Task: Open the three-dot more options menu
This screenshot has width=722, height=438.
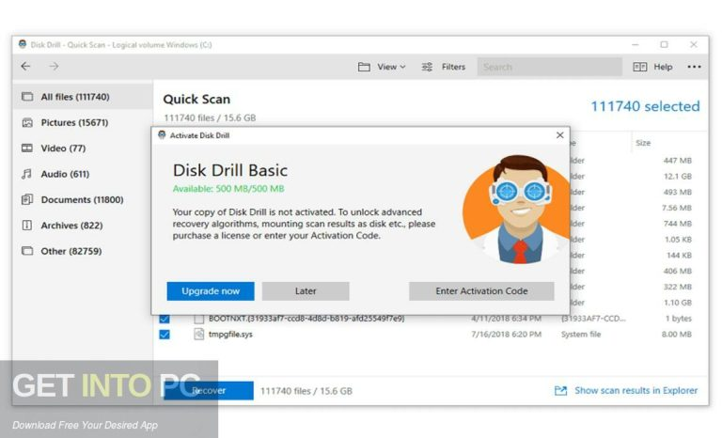Action: pyautogui.click(x=694, y=67)
